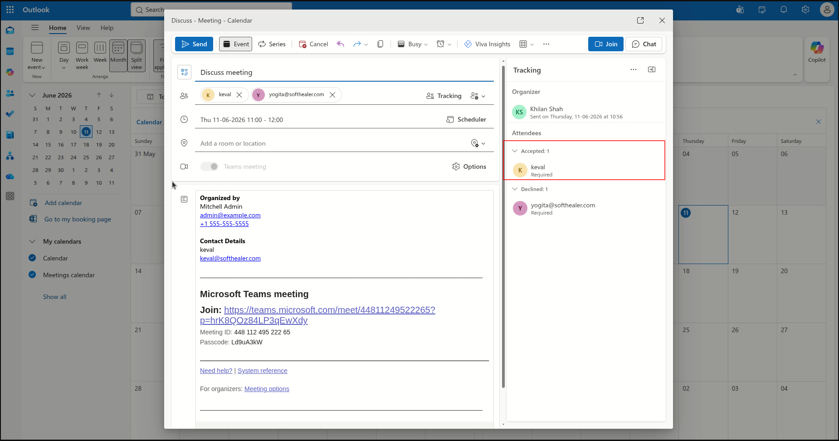Open Tracking pane more options ellipsis
The width and height of the screenshot is (839, 441).
(634, 69)
